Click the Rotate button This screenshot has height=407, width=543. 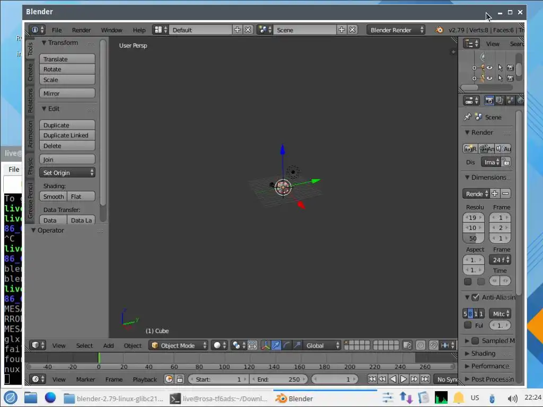pyautogui.click(x=67, y=69)
